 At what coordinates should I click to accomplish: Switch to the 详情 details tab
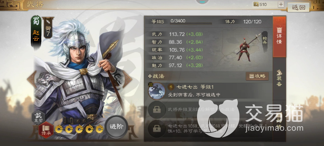[279, 37]
